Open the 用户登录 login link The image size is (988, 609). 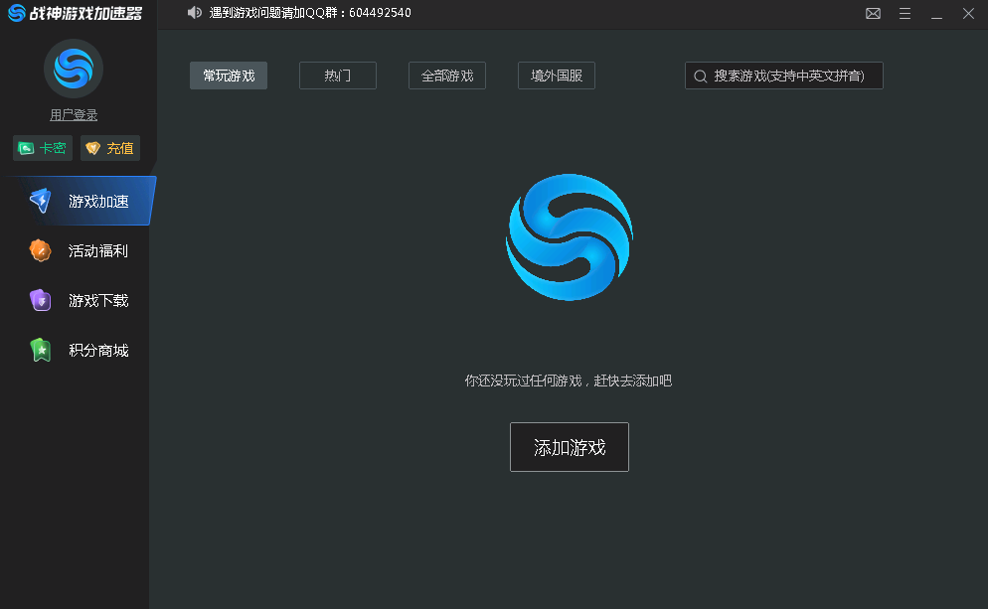click(74, 115)
